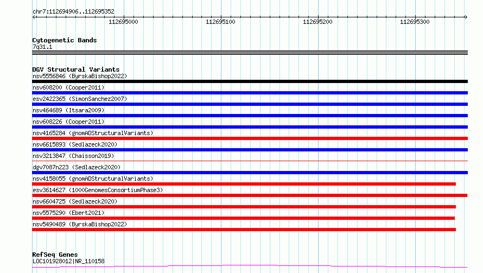This screenshot has width=483, height=273.
Task: Select ruler coordinate label 112695300
Action: 415,22
